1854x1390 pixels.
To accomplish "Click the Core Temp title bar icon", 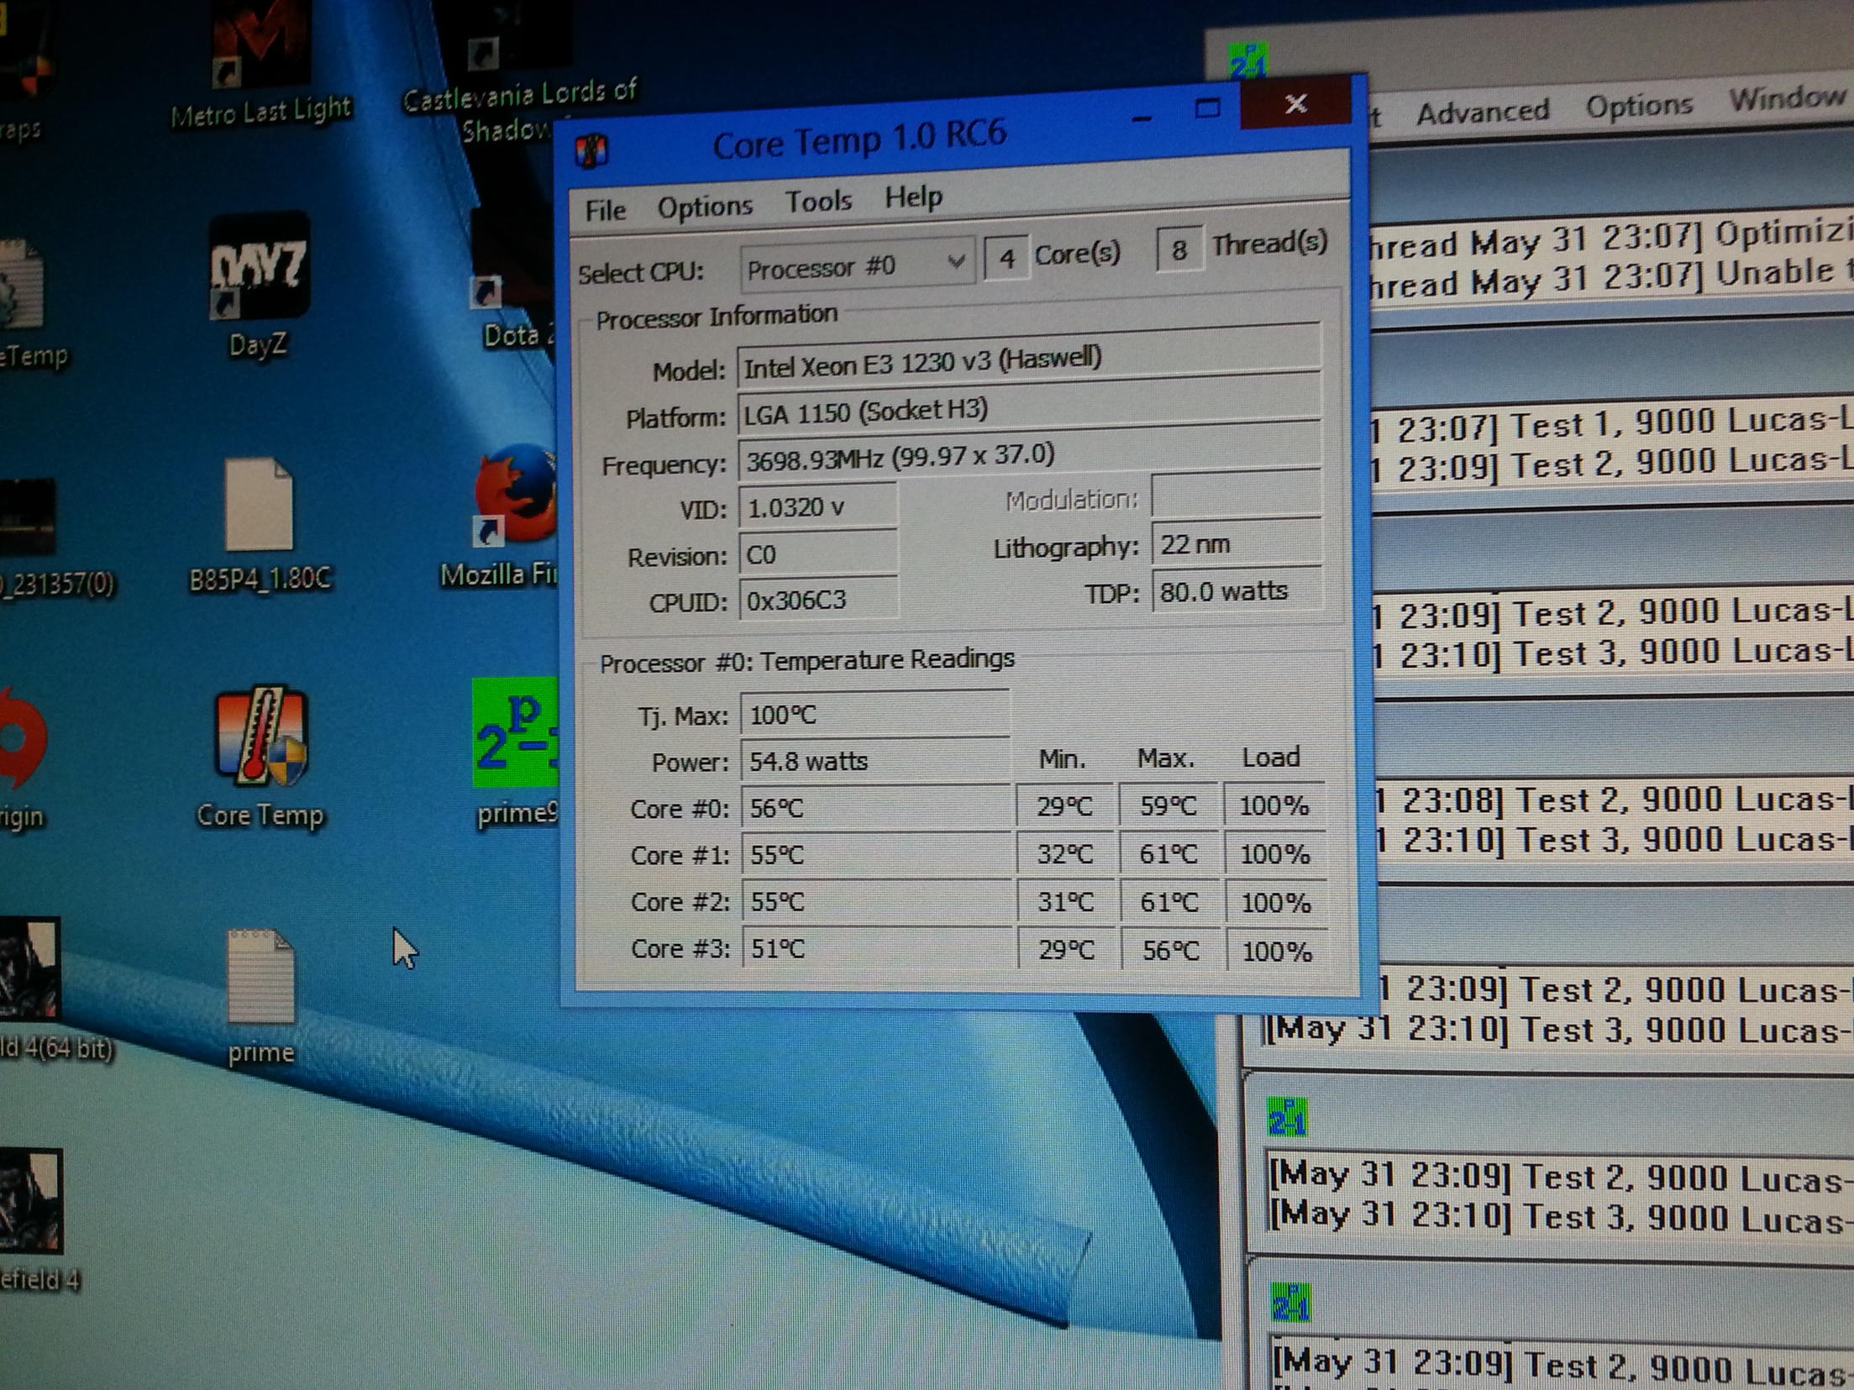I will coord(592,151).
